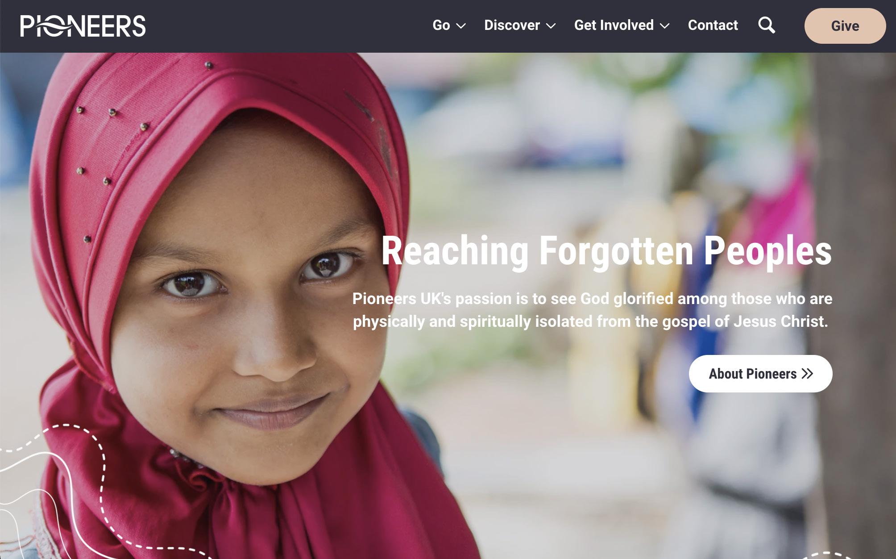Image resolution: width=896 pixels, height=559 pixels.
Task: Open the search magnifying glass icon
Action: pos(767,25)
